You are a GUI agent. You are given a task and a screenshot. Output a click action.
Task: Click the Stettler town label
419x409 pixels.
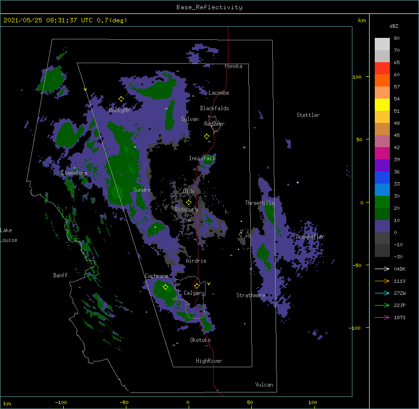308,115
